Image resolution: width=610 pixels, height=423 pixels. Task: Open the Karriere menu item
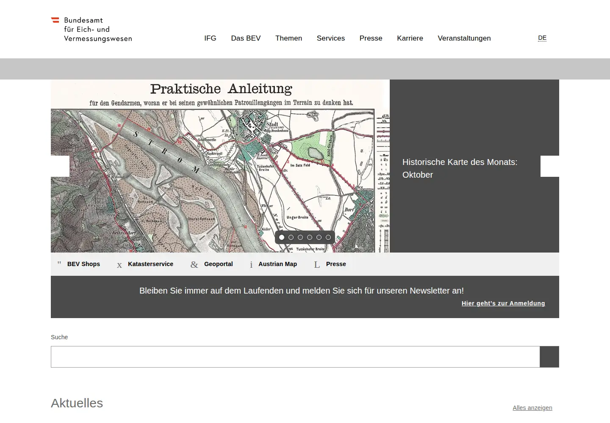(410, 38)
